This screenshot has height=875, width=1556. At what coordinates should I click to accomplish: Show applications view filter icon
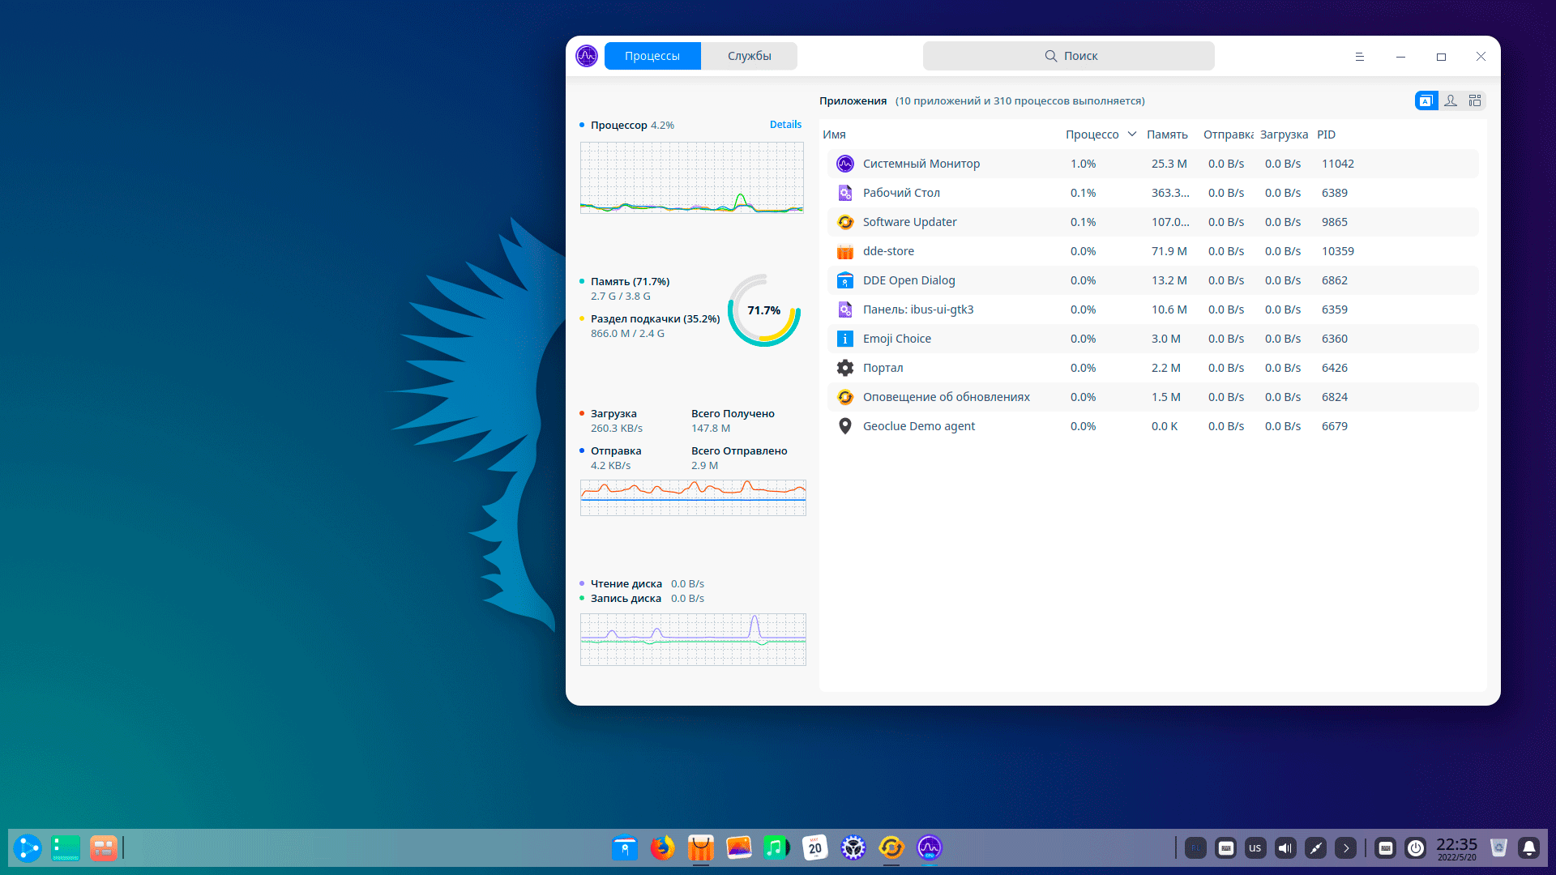(1426, 100)
